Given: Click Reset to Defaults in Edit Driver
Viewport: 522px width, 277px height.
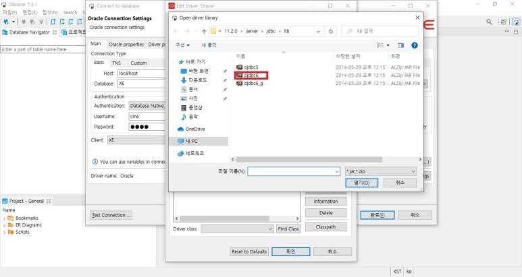Looking at the screenshot, I should click(249, 252).
